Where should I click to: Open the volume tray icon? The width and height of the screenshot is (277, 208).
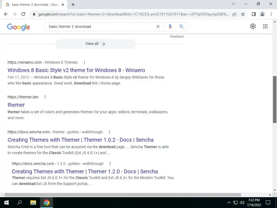point(242,203)
